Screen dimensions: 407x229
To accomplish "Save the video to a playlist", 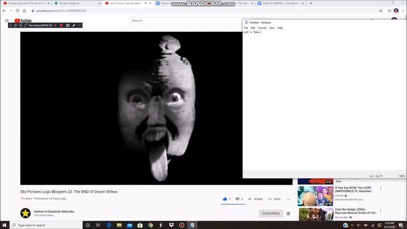I will point(274,199).
